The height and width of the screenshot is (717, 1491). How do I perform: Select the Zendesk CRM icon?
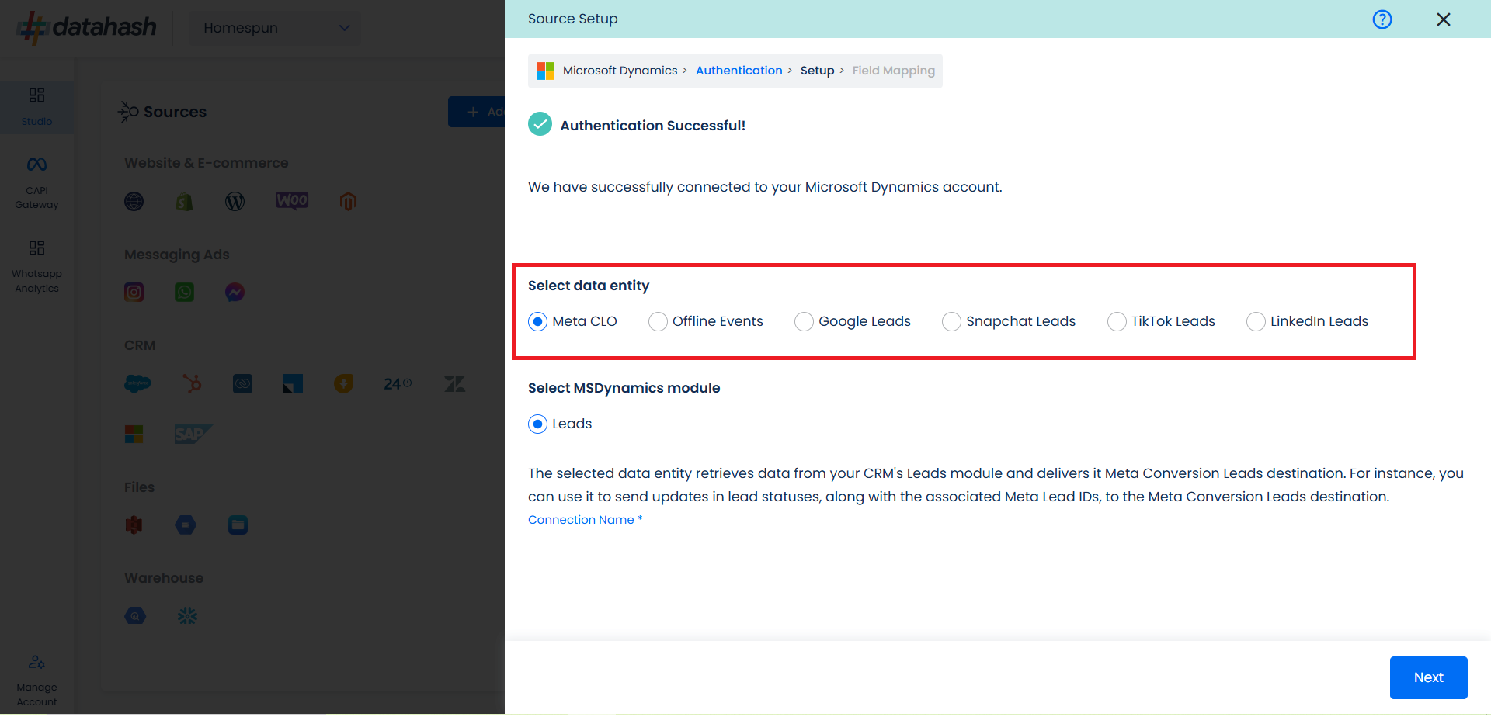coord(454,383)
